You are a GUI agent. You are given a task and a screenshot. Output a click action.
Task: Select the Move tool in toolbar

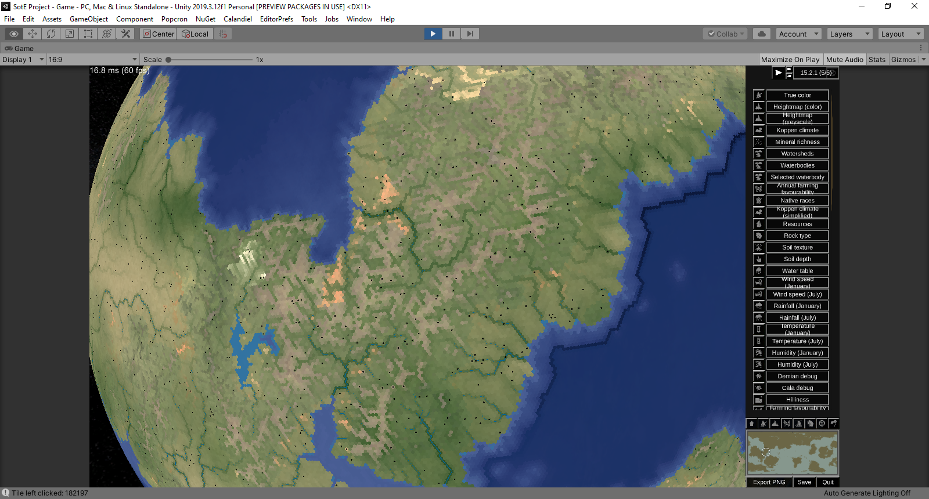(33, 34)
